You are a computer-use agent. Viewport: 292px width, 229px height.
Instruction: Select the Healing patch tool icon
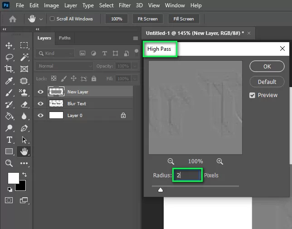click(24, 81)
